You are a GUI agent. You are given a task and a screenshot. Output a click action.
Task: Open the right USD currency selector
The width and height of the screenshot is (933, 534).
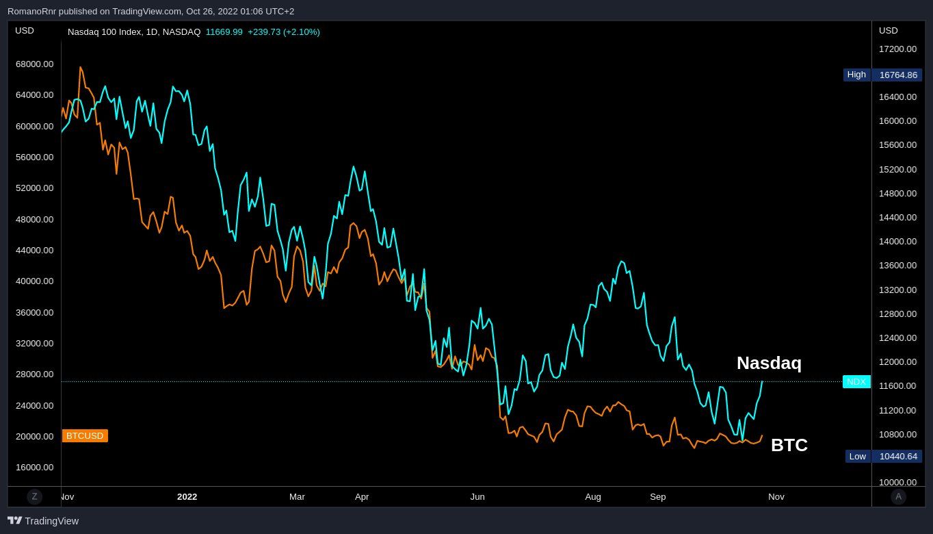[x=889, y=31]
